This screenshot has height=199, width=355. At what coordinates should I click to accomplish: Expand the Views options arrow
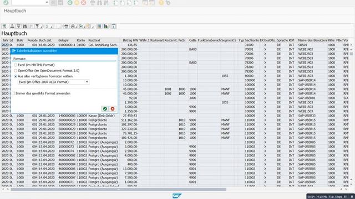tap(77, 27)
